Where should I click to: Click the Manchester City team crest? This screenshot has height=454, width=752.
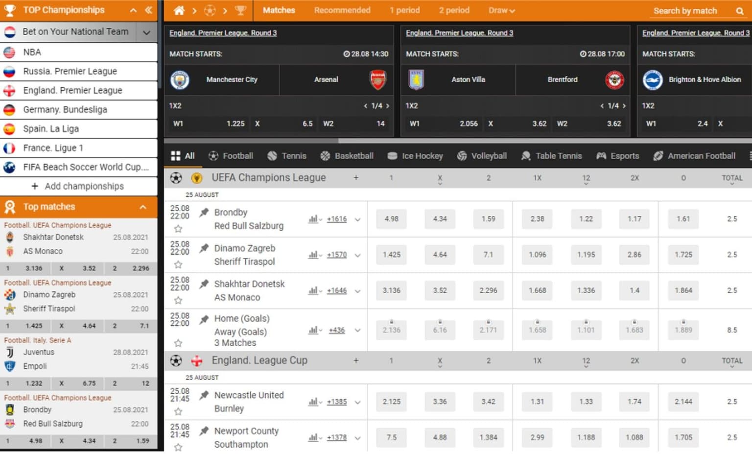tap(180, 80)
